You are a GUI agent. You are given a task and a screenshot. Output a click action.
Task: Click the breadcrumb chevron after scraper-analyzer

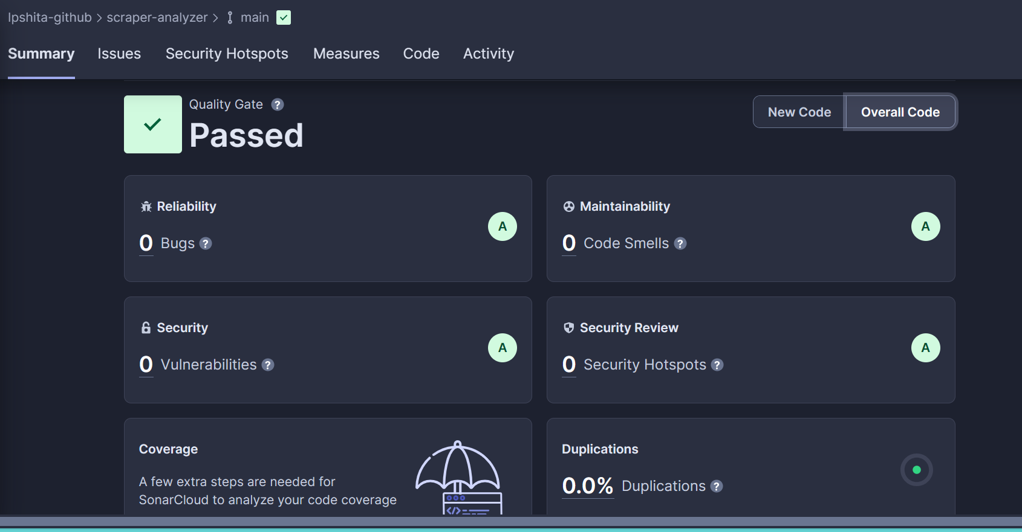pyautogui.click(x=215, y=18)
